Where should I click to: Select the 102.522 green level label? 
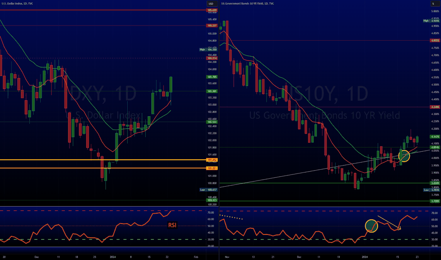point(212,122)
